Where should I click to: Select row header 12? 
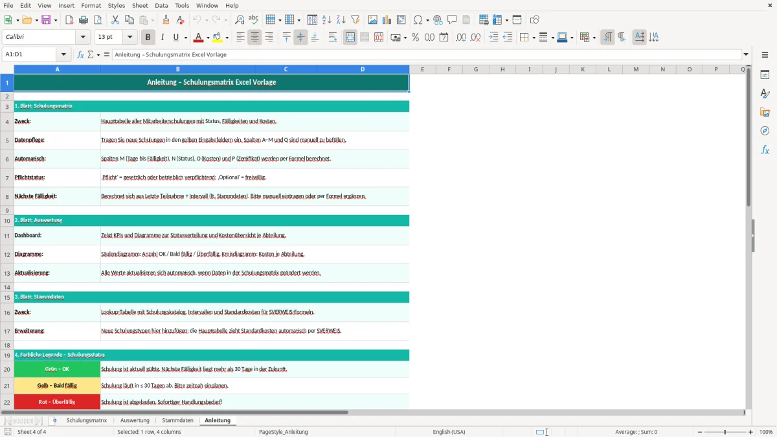point(7,254)
